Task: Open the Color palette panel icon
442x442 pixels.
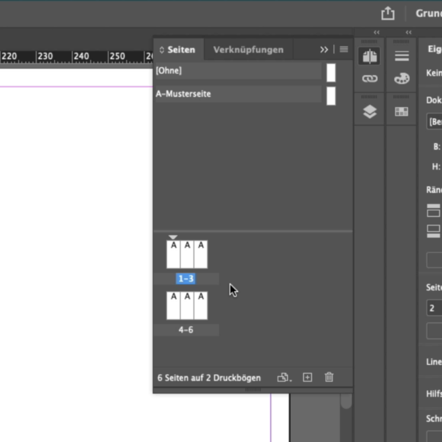Action: point(402,78)
